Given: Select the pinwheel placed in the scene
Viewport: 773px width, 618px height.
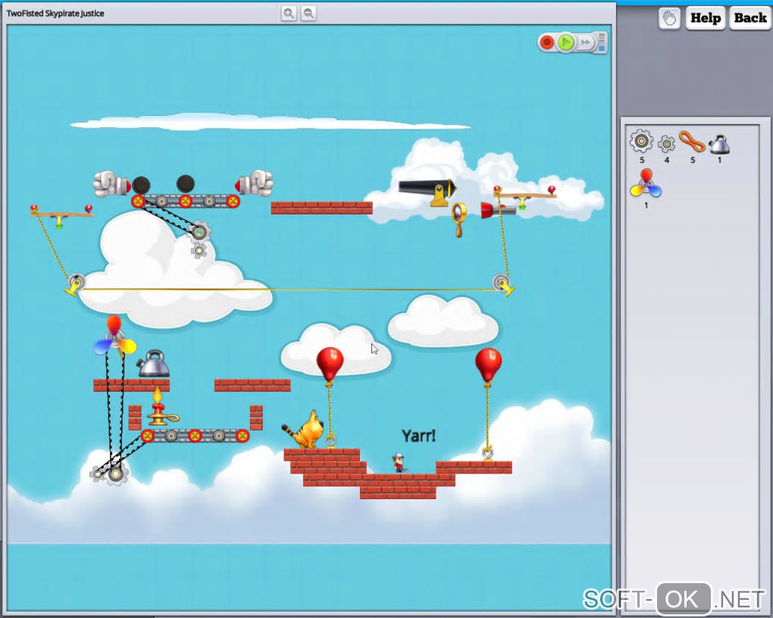Looking at the screenshot, I should point(114,338).
